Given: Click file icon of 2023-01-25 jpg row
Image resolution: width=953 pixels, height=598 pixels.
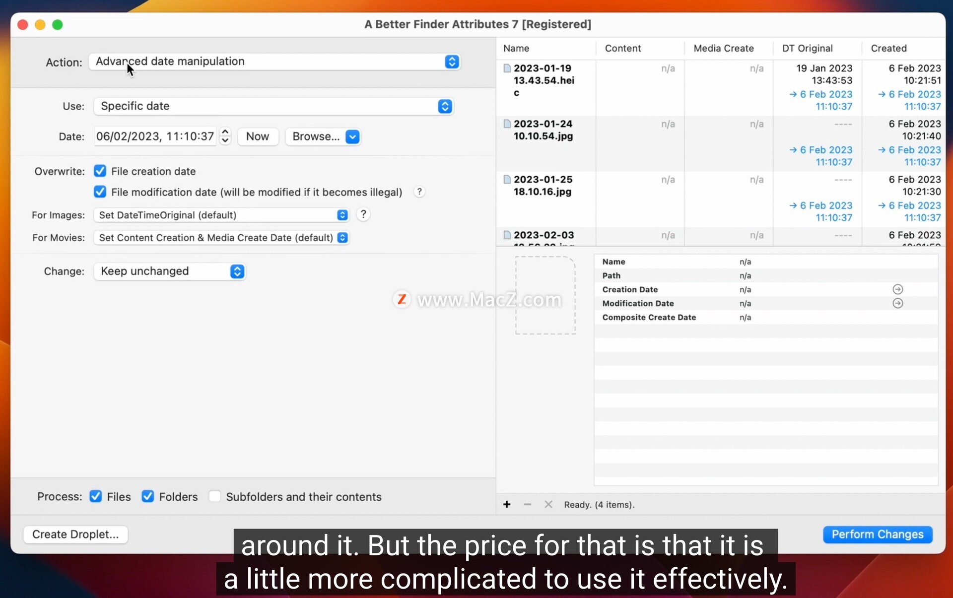Looking at the screenshot, I should click(x=507, y=180).
